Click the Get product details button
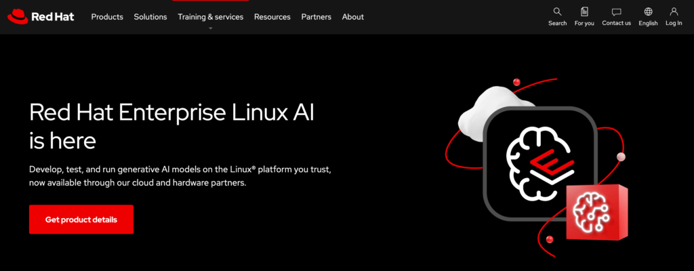 [x=81, y=220]
